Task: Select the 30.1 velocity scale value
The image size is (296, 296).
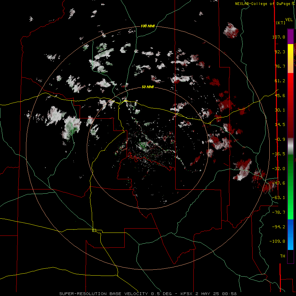Action: coord(280,110)
